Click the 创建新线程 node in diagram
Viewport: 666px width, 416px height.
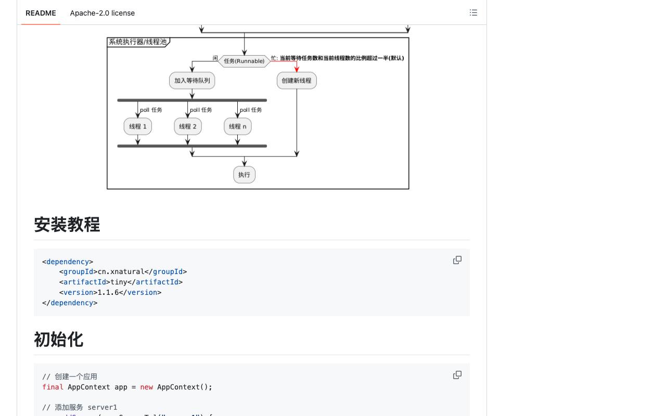coord(297,81)
